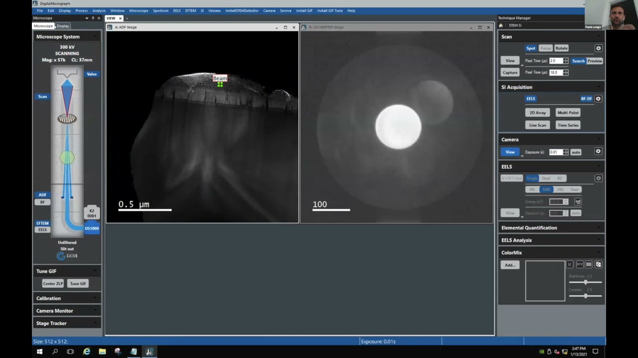Click the Time Series button
This screenshot has height=358, width=638.
click(x=568, y=125)
